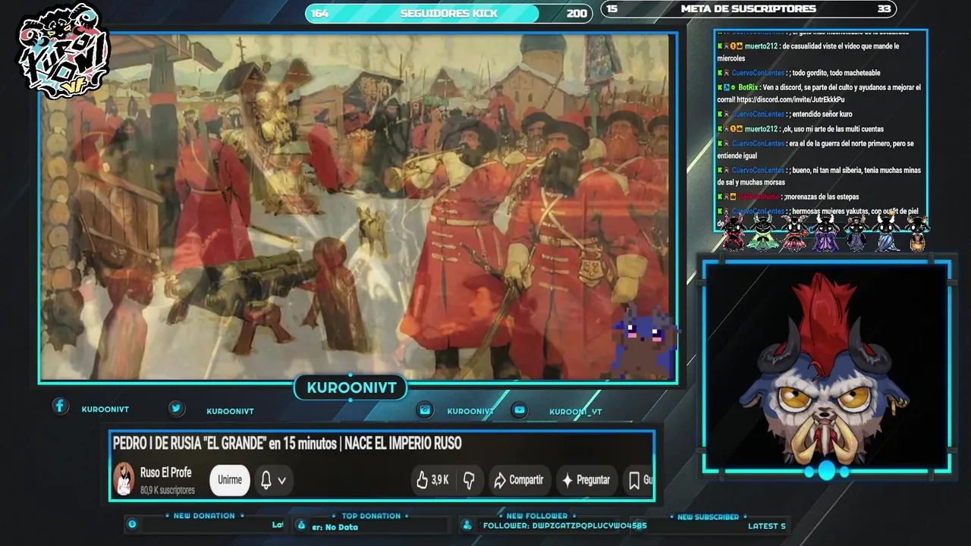Click the thumbs-down dislike icon

(469, 480)
